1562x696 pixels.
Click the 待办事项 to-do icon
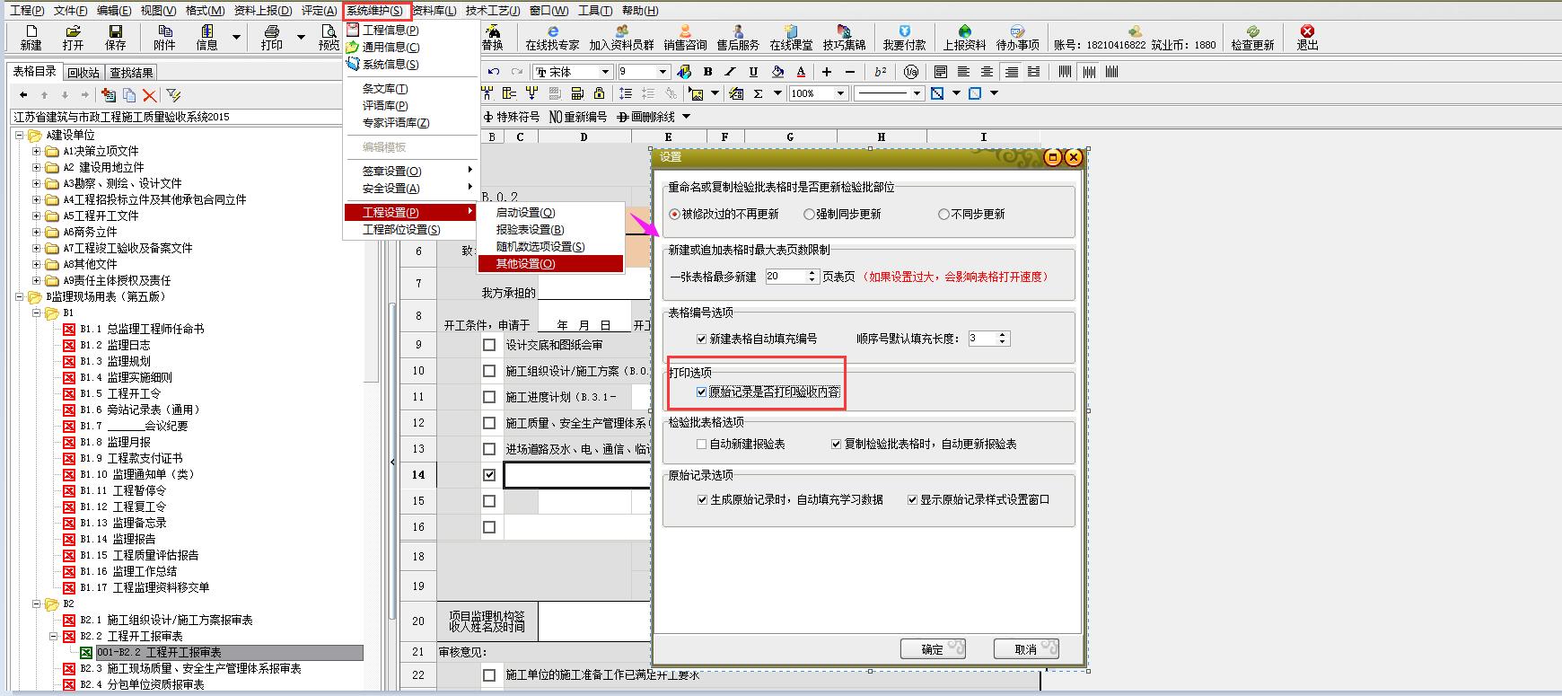tap(1017, 37)
